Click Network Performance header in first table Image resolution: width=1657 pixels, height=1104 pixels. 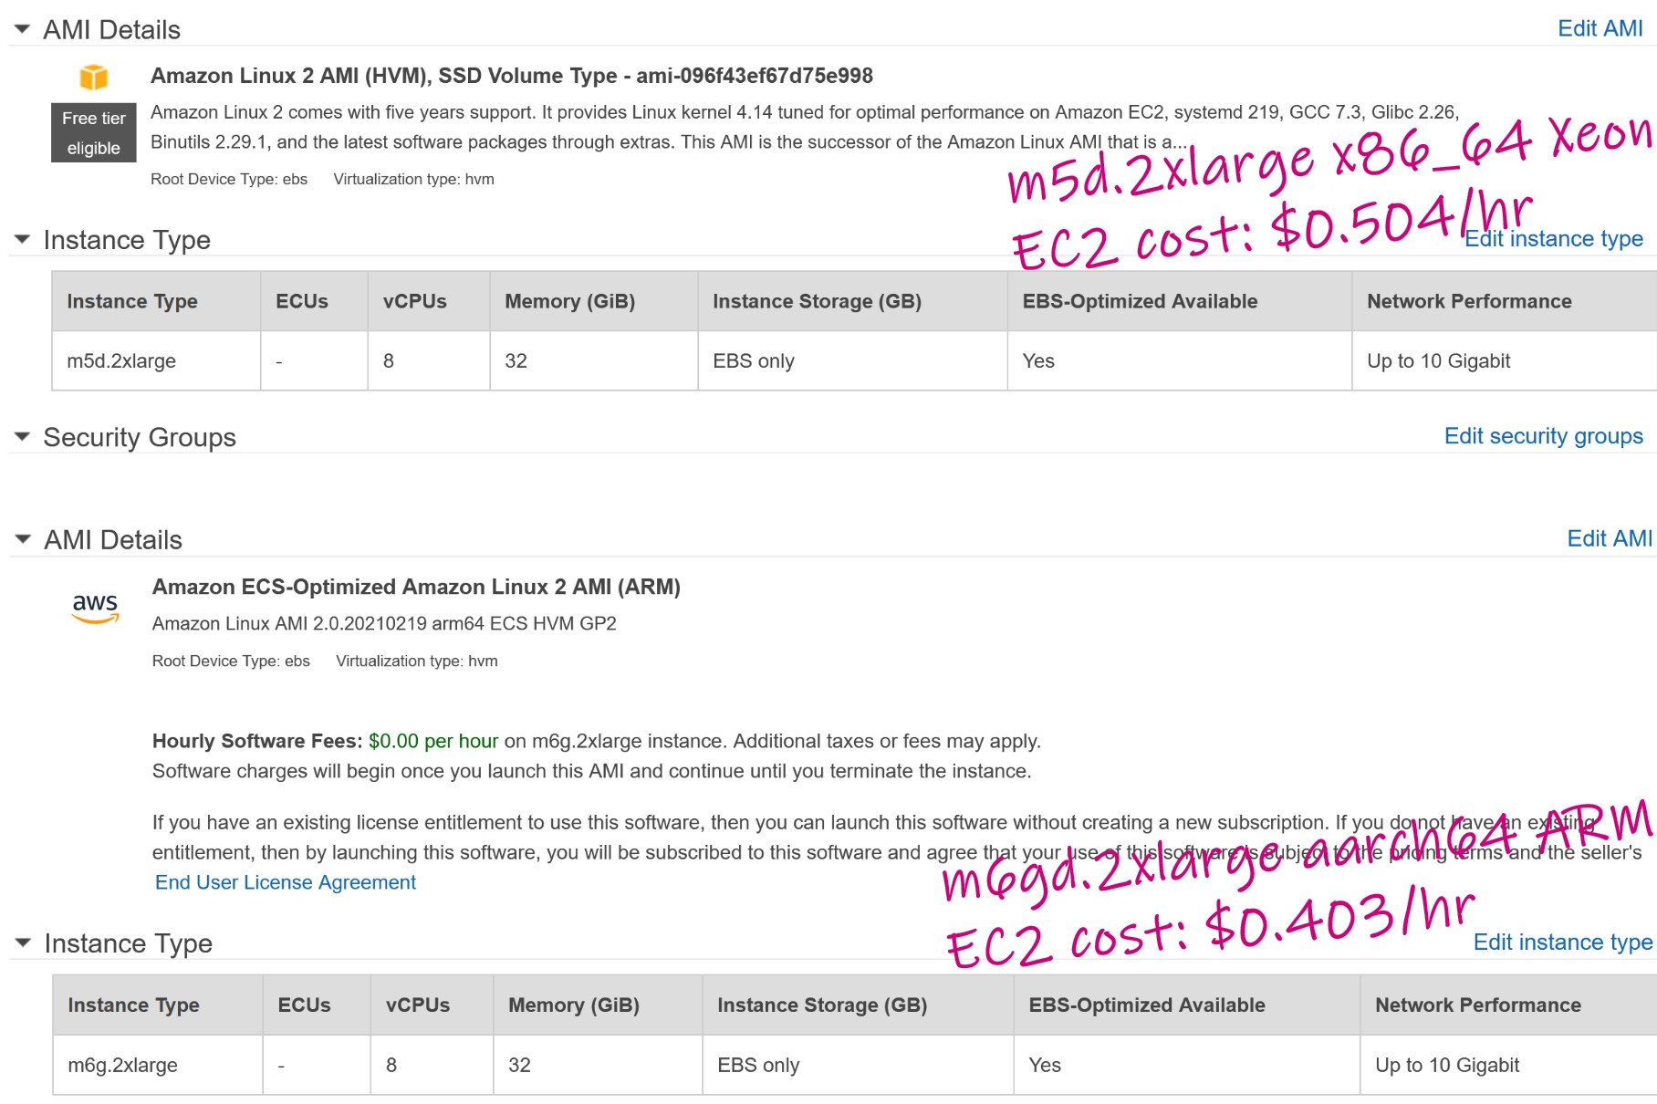coord(1469,301)
